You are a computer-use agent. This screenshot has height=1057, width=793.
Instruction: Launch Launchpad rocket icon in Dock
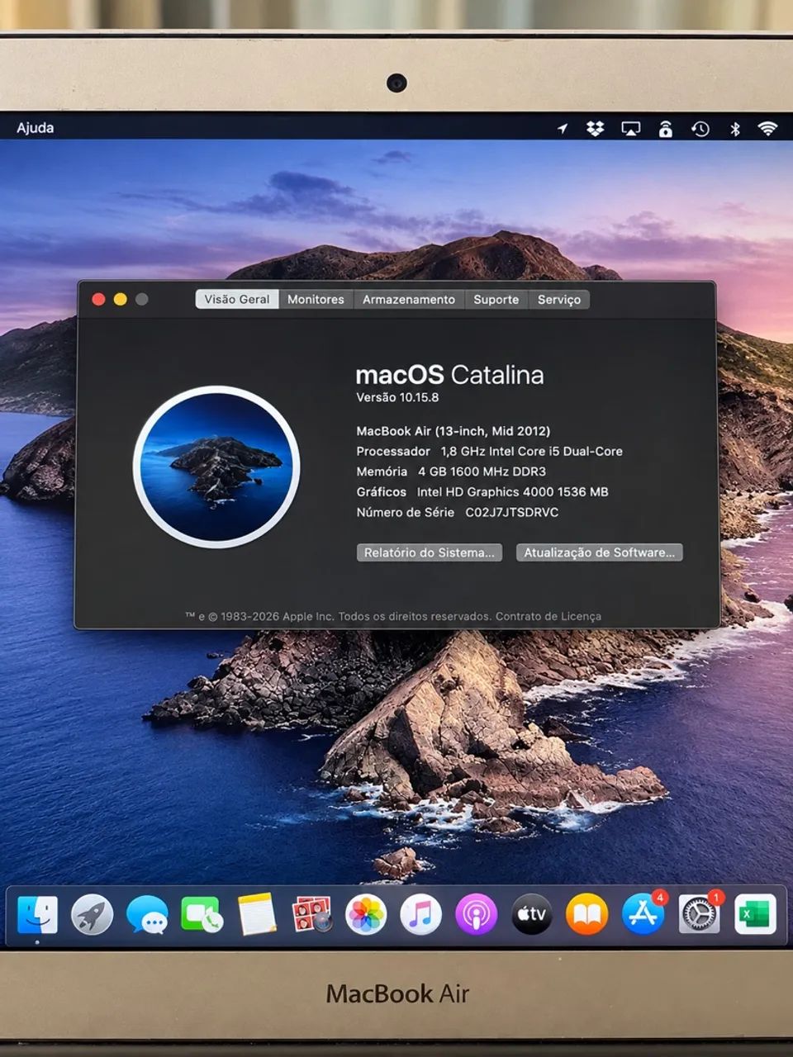point(92,915)
